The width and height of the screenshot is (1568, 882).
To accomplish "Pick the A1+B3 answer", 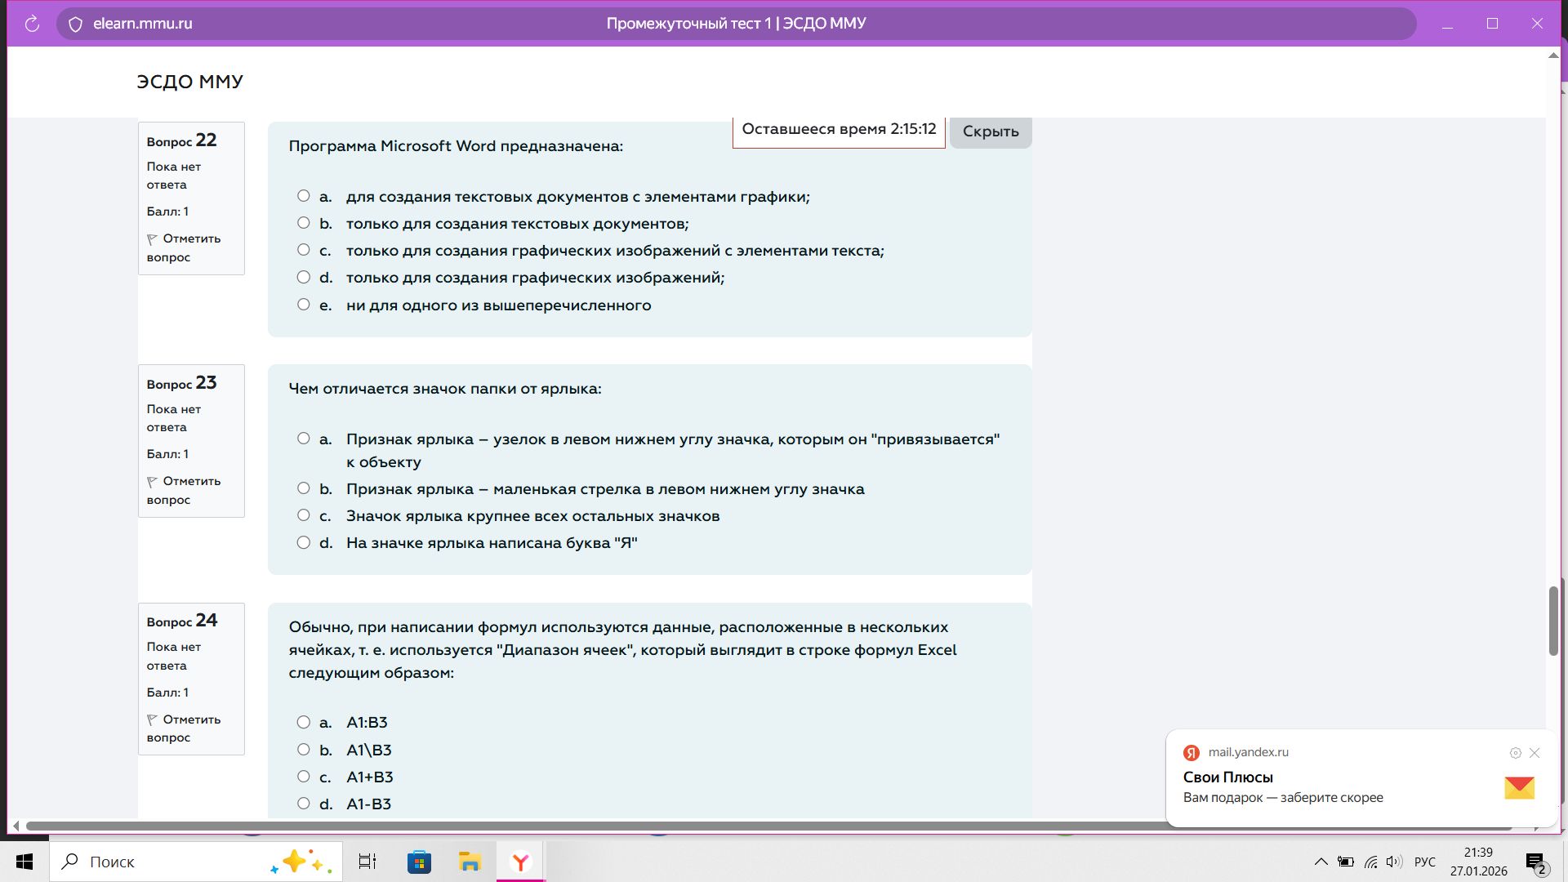I will pos(304,777).
